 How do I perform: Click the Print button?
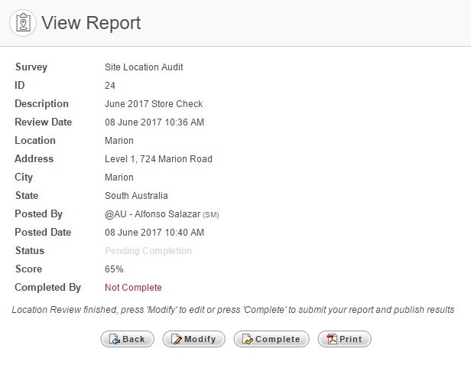tap(345, 339)
